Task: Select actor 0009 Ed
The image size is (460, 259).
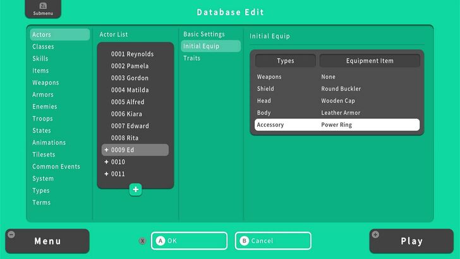Action: 135,150
